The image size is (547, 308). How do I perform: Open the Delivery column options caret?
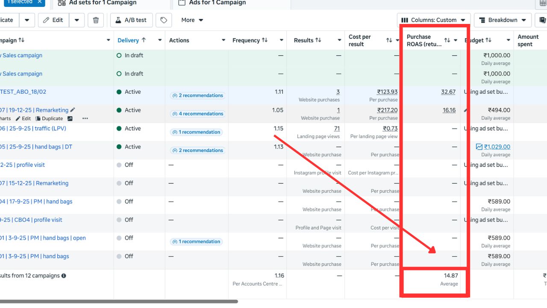pyautogui.click(x=160, y=40)
